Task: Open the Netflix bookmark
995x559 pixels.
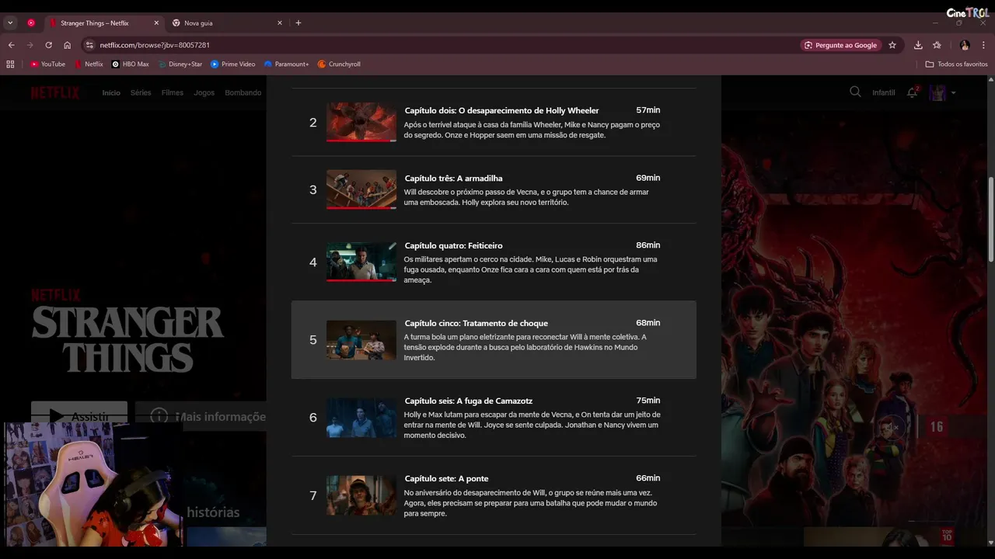Action: [x=89, y=64]
